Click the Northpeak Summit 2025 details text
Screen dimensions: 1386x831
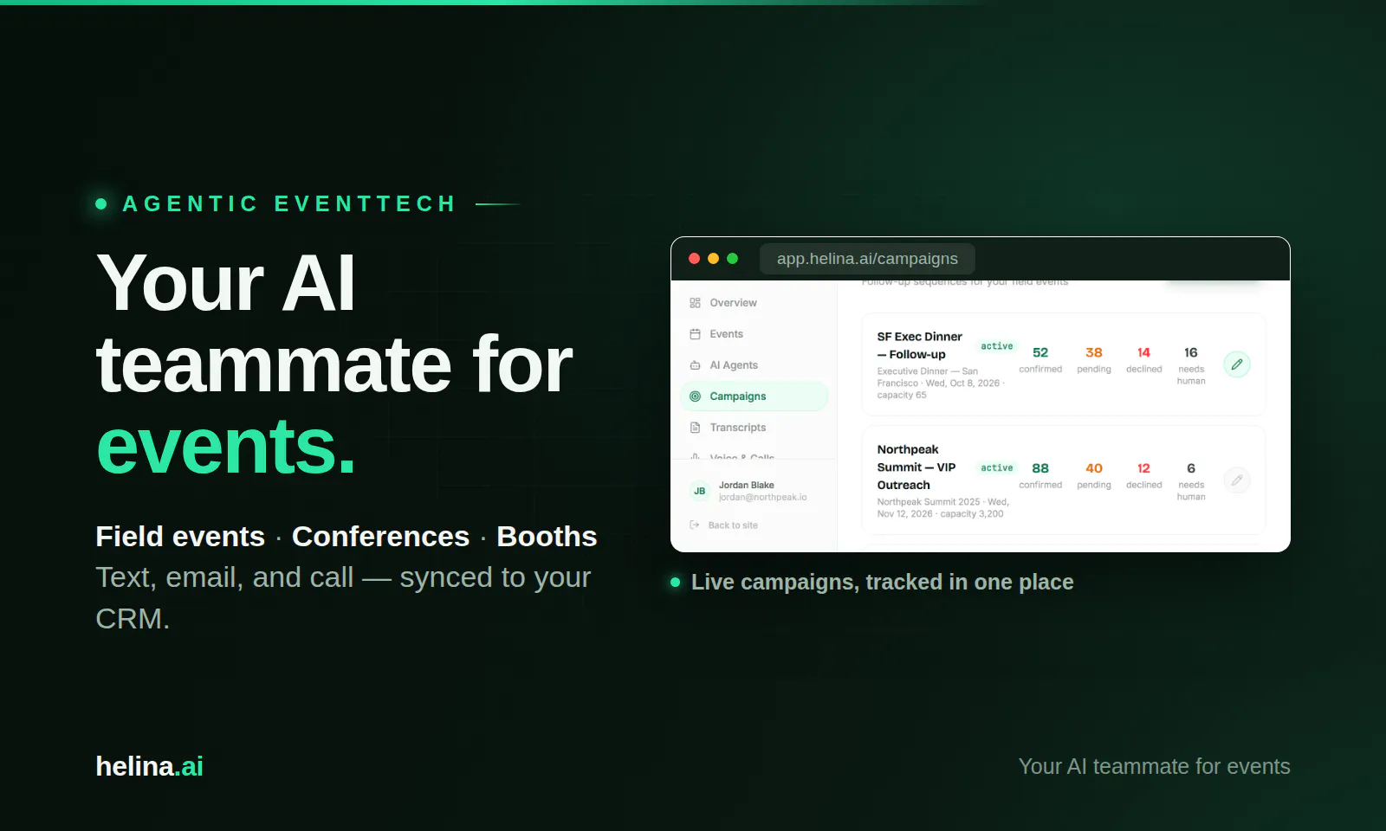(942, 508)
